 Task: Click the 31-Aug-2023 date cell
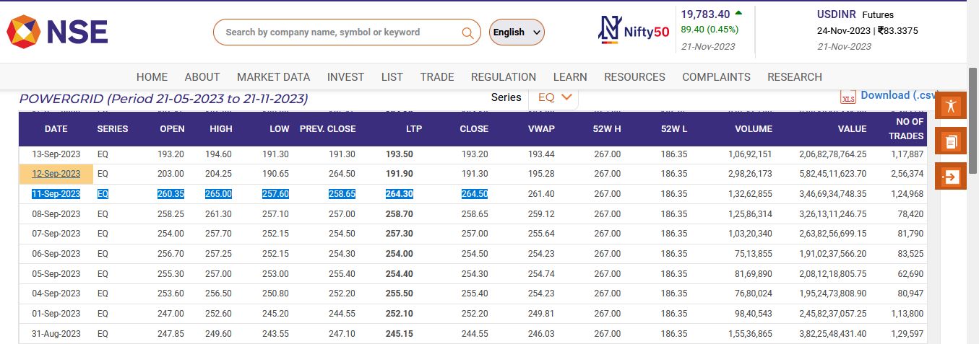click(x=56, y=334)
